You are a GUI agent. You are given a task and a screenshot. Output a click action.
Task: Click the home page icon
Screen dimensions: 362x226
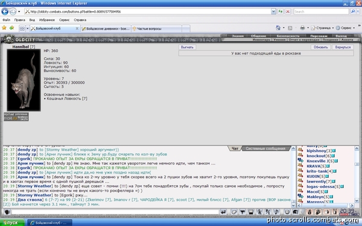[278, 28]
